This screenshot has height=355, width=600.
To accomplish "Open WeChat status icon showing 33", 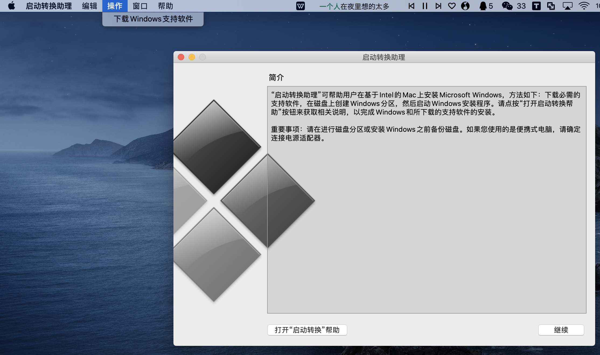I will (514, 6).
